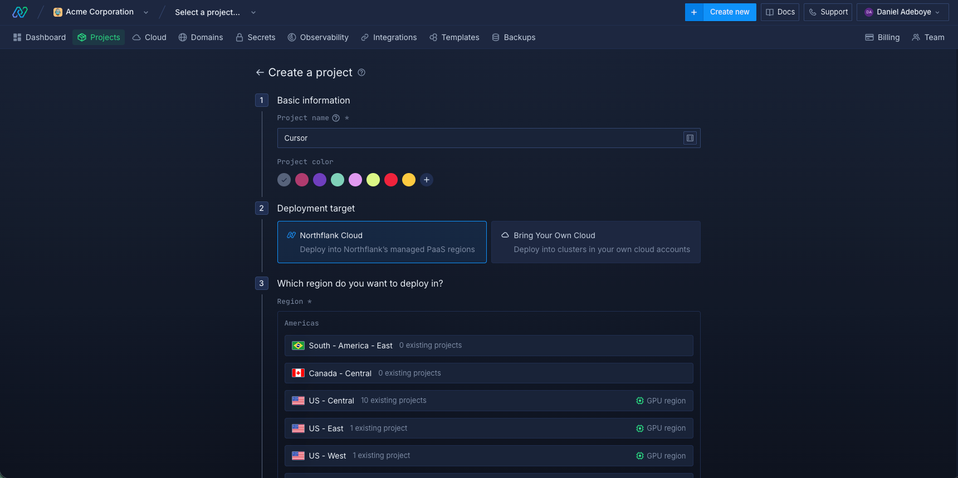This screenshot has height=478, width=958.
Task: Switch to the Observability tab
Action: (x=318, y=37)
